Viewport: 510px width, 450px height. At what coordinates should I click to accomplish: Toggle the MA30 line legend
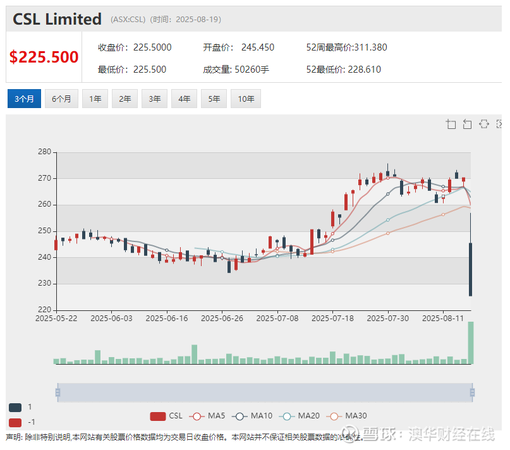[346, 416]
